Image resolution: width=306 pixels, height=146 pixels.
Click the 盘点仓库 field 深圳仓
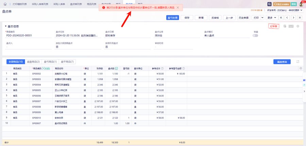click(x=177, y=36)
